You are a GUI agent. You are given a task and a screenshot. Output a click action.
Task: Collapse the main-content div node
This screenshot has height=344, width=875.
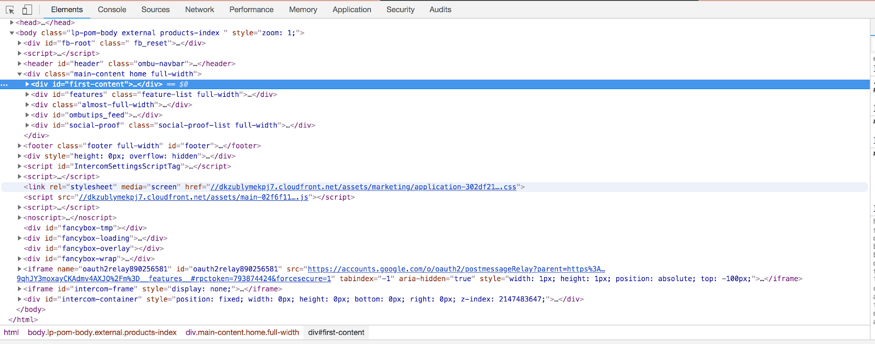coord(19,74)
